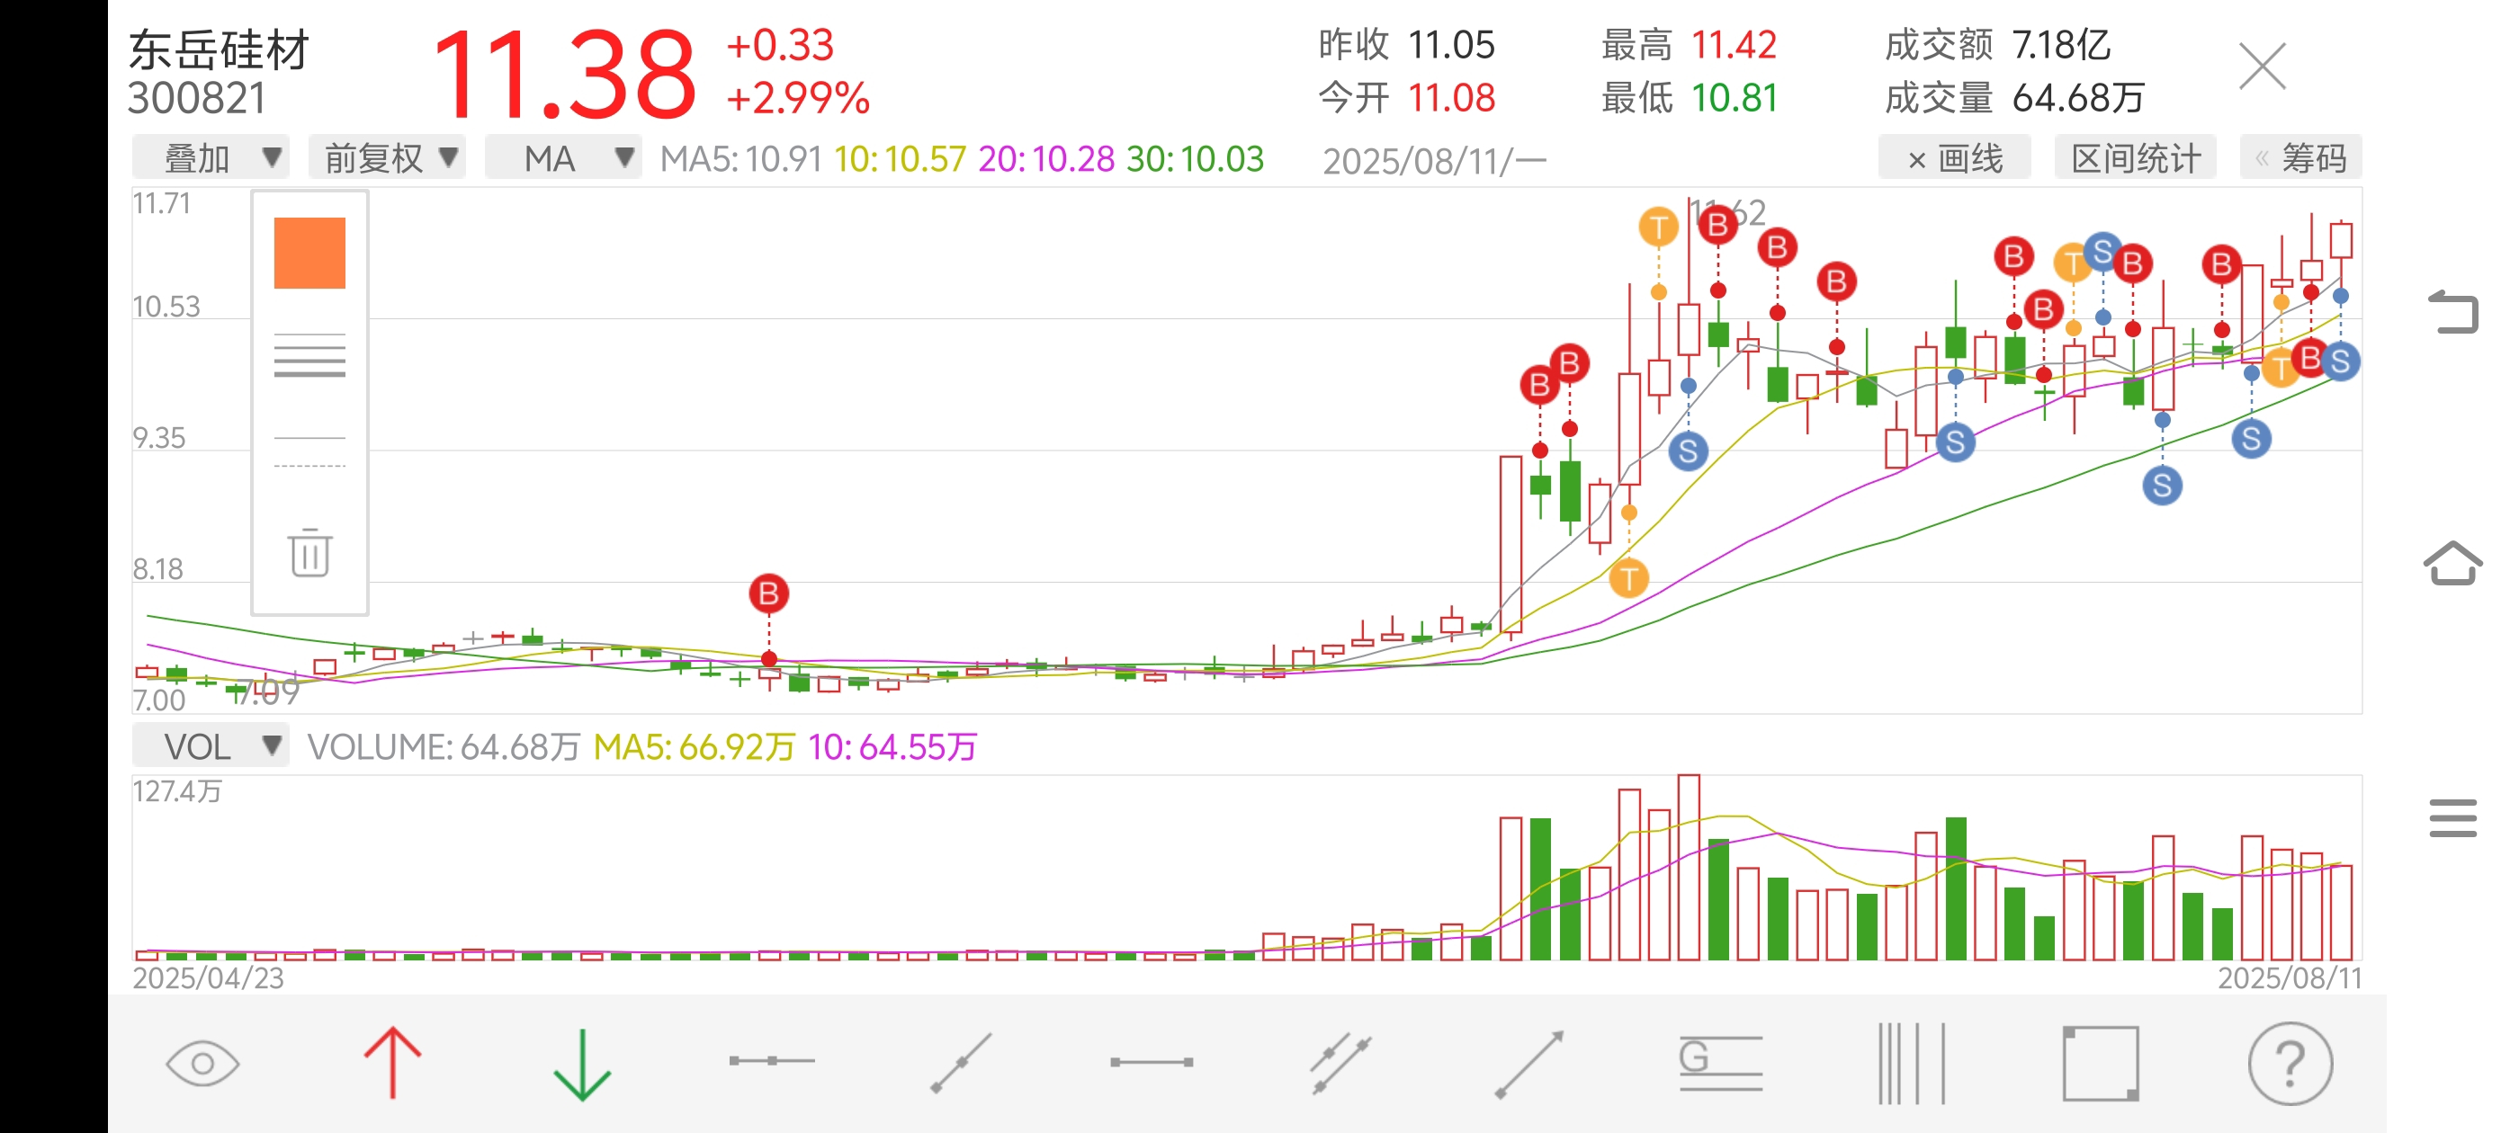Open the 叠加 overlay dropdown
2519x1133 pixels.
pos(211,157)
